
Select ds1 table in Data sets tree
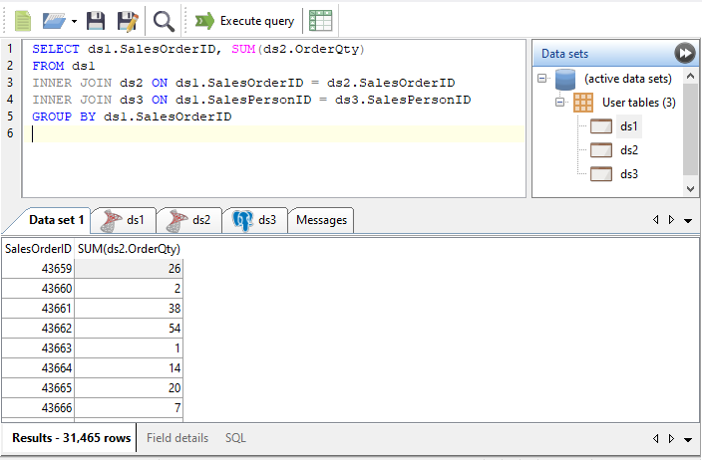[628, 126]
